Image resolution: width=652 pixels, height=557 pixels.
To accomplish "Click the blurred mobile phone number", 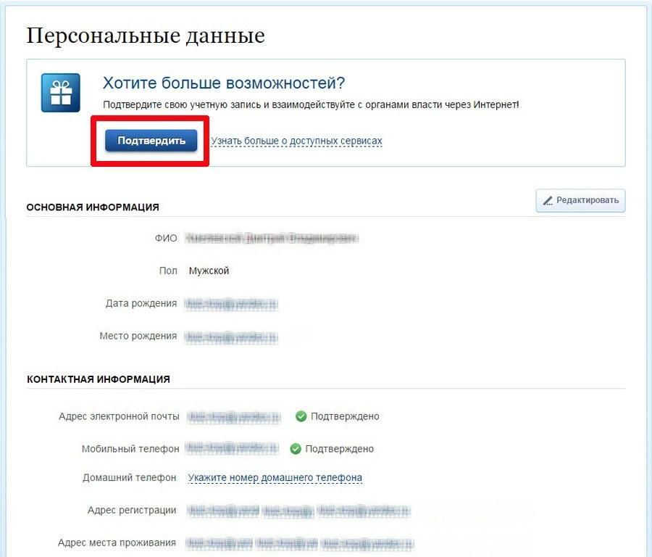I will pyautogui.click(x=232, y=448).
